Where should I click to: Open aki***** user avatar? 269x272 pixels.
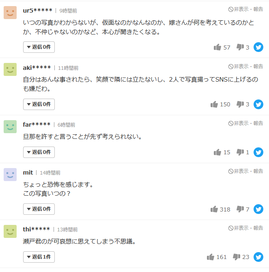(x=10, y=69)
